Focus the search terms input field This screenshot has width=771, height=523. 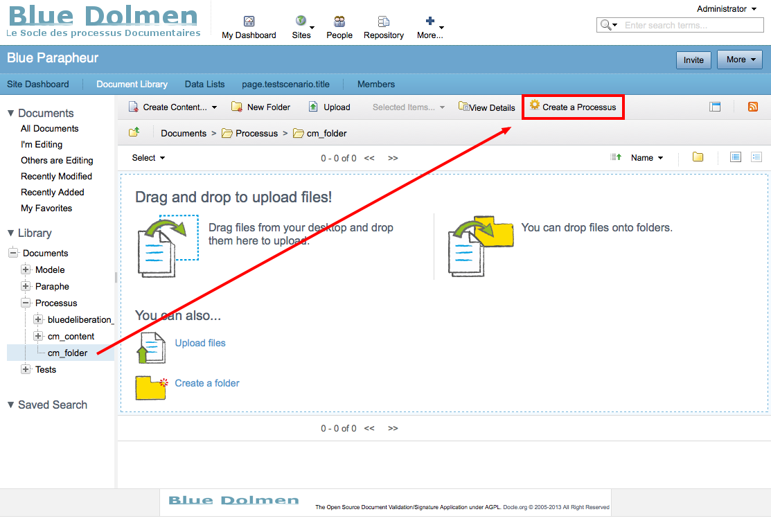(692, 25)
